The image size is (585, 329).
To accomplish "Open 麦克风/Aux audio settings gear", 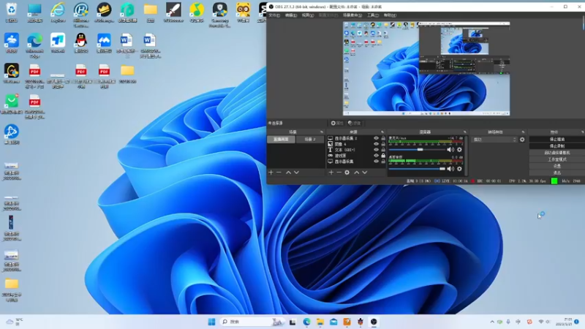I will (x=459, y=150).
